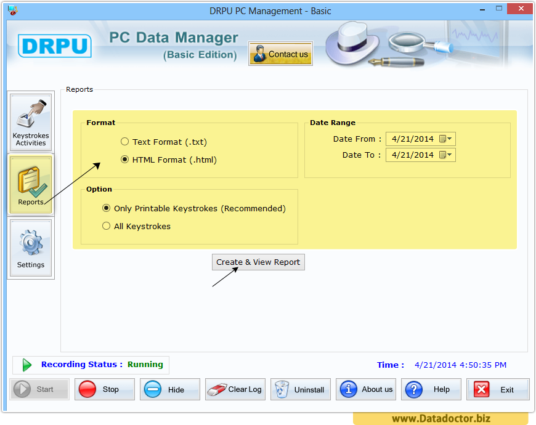The image size is (536, 425).
Task: Click the Uninstall recycle bin icon
Action: 282,389
